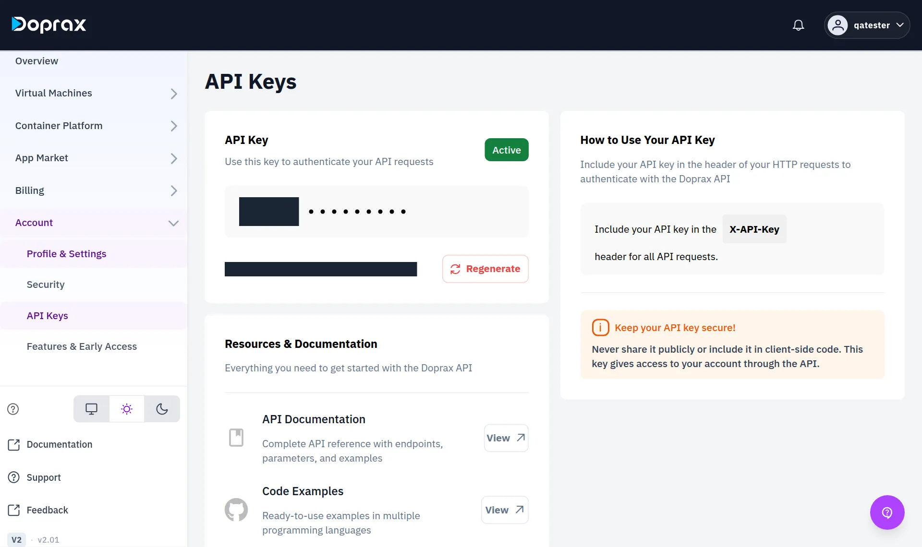Click the warning info icon
The height and width of the screenshot is (547, 922).
[600, 328]
